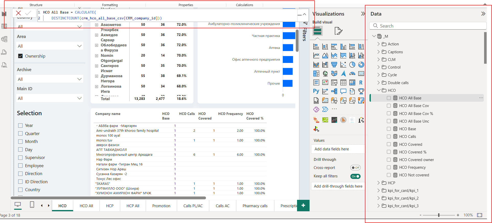Open the Area slicer dropdown
The width and height of the screenshot is (492, 223).
pos(79,46)
